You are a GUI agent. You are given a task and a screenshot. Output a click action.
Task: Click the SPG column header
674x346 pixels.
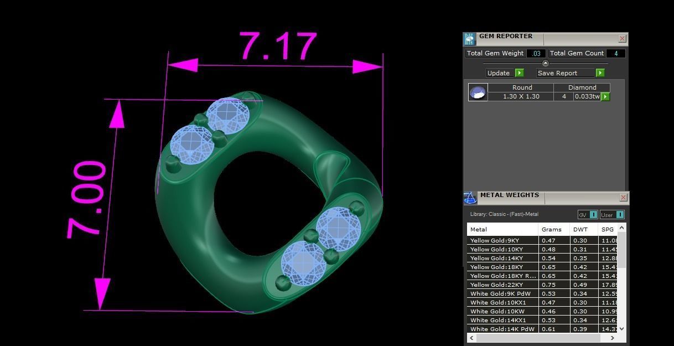tap(608, 229)
